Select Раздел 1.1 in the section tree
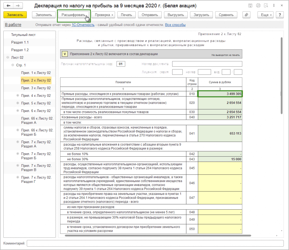Screen dimensions: 289x250 click(x=20, y=42)
